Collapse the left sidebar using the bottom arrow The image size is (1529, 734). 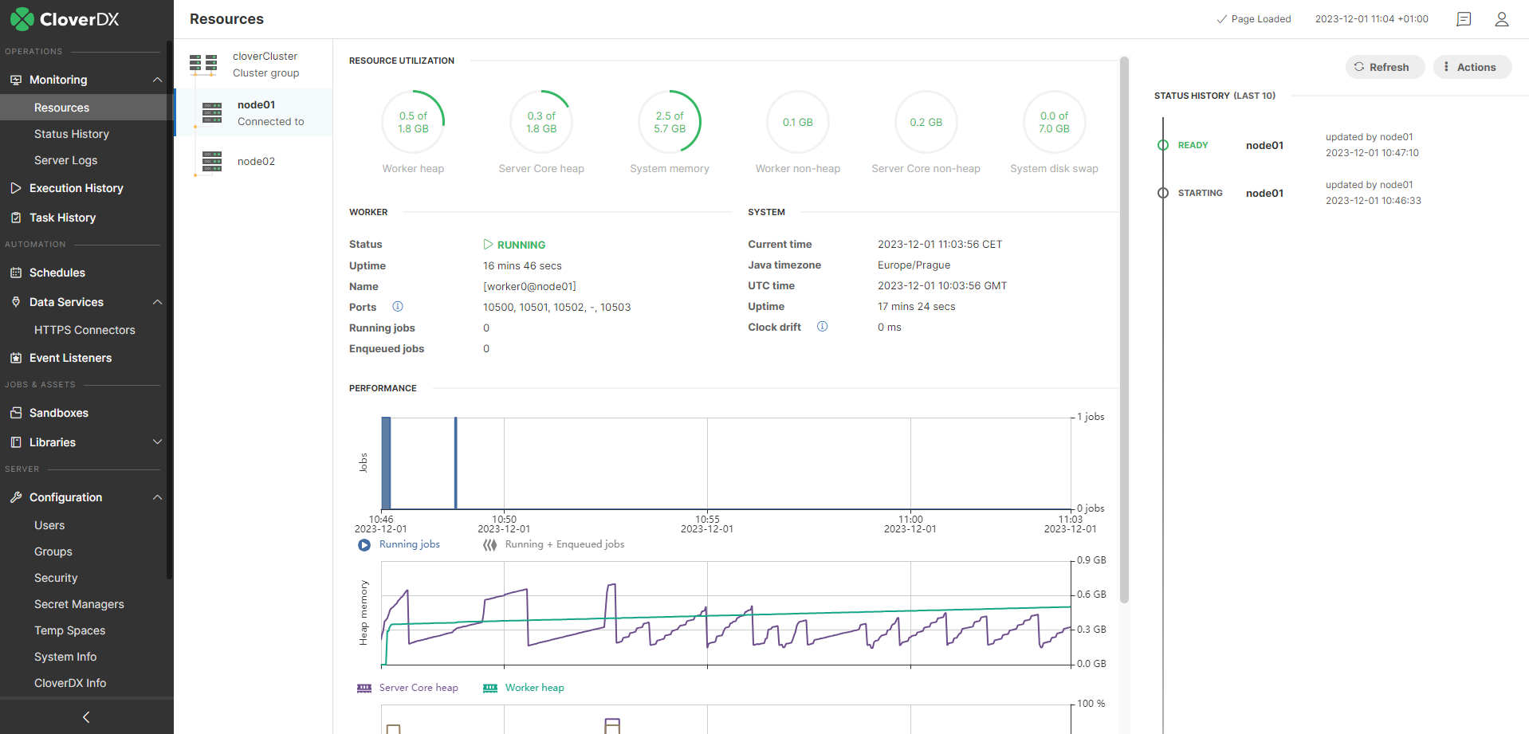[x=87, y=716]
